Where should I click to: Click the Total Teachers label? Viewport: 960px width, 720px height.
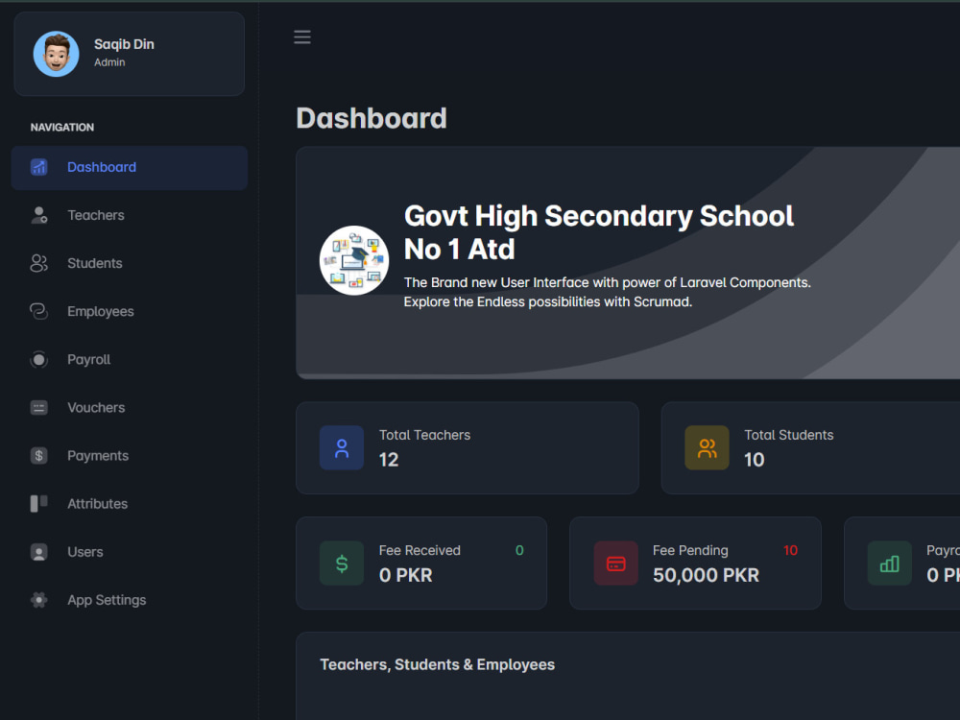click(x=425, y=435)
